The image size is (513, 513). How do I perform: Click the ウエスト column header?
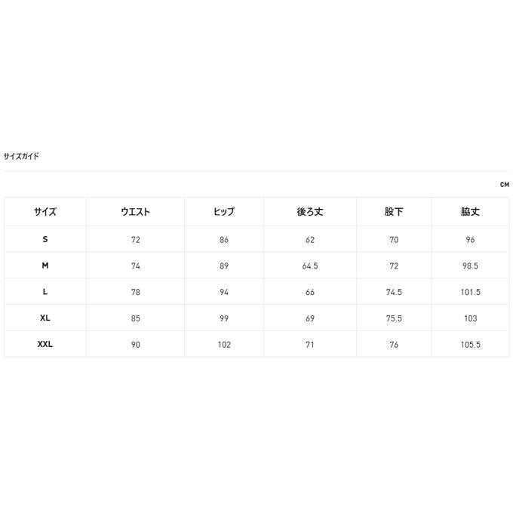[x=136, y=212]
